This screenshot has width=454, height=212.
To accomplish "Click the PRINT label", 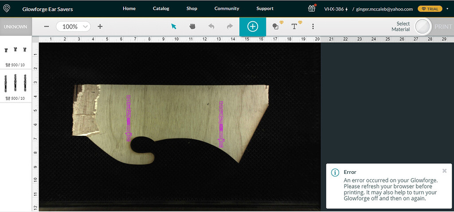I will tap(443, 27).
